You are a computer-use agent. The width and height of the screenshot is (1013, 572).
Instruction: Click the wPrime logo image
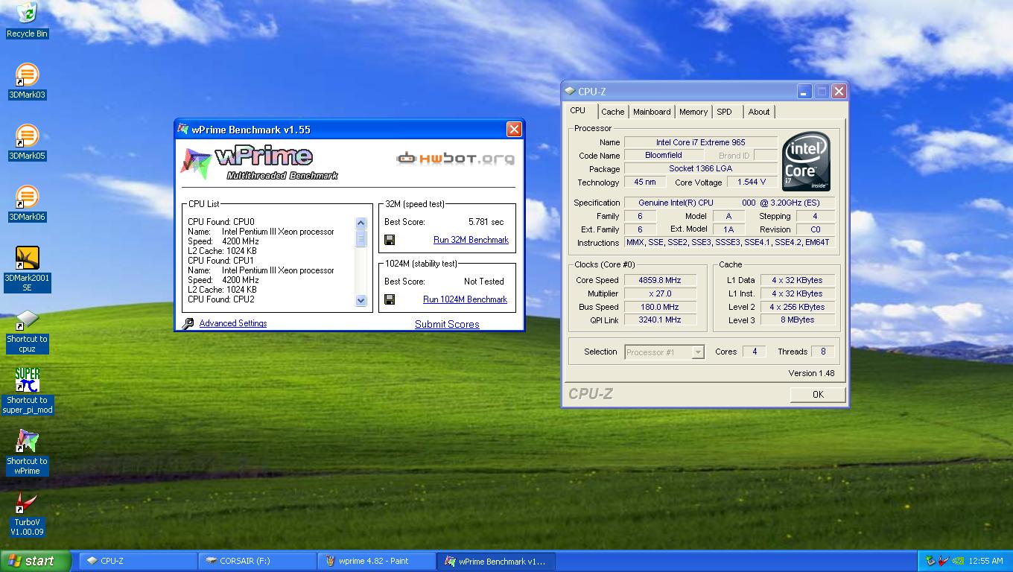click(x=258, y=163)
